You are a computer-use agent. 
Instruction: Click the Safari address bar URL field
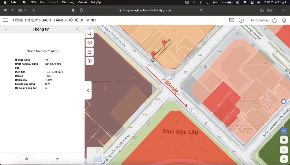coord(145,10)
